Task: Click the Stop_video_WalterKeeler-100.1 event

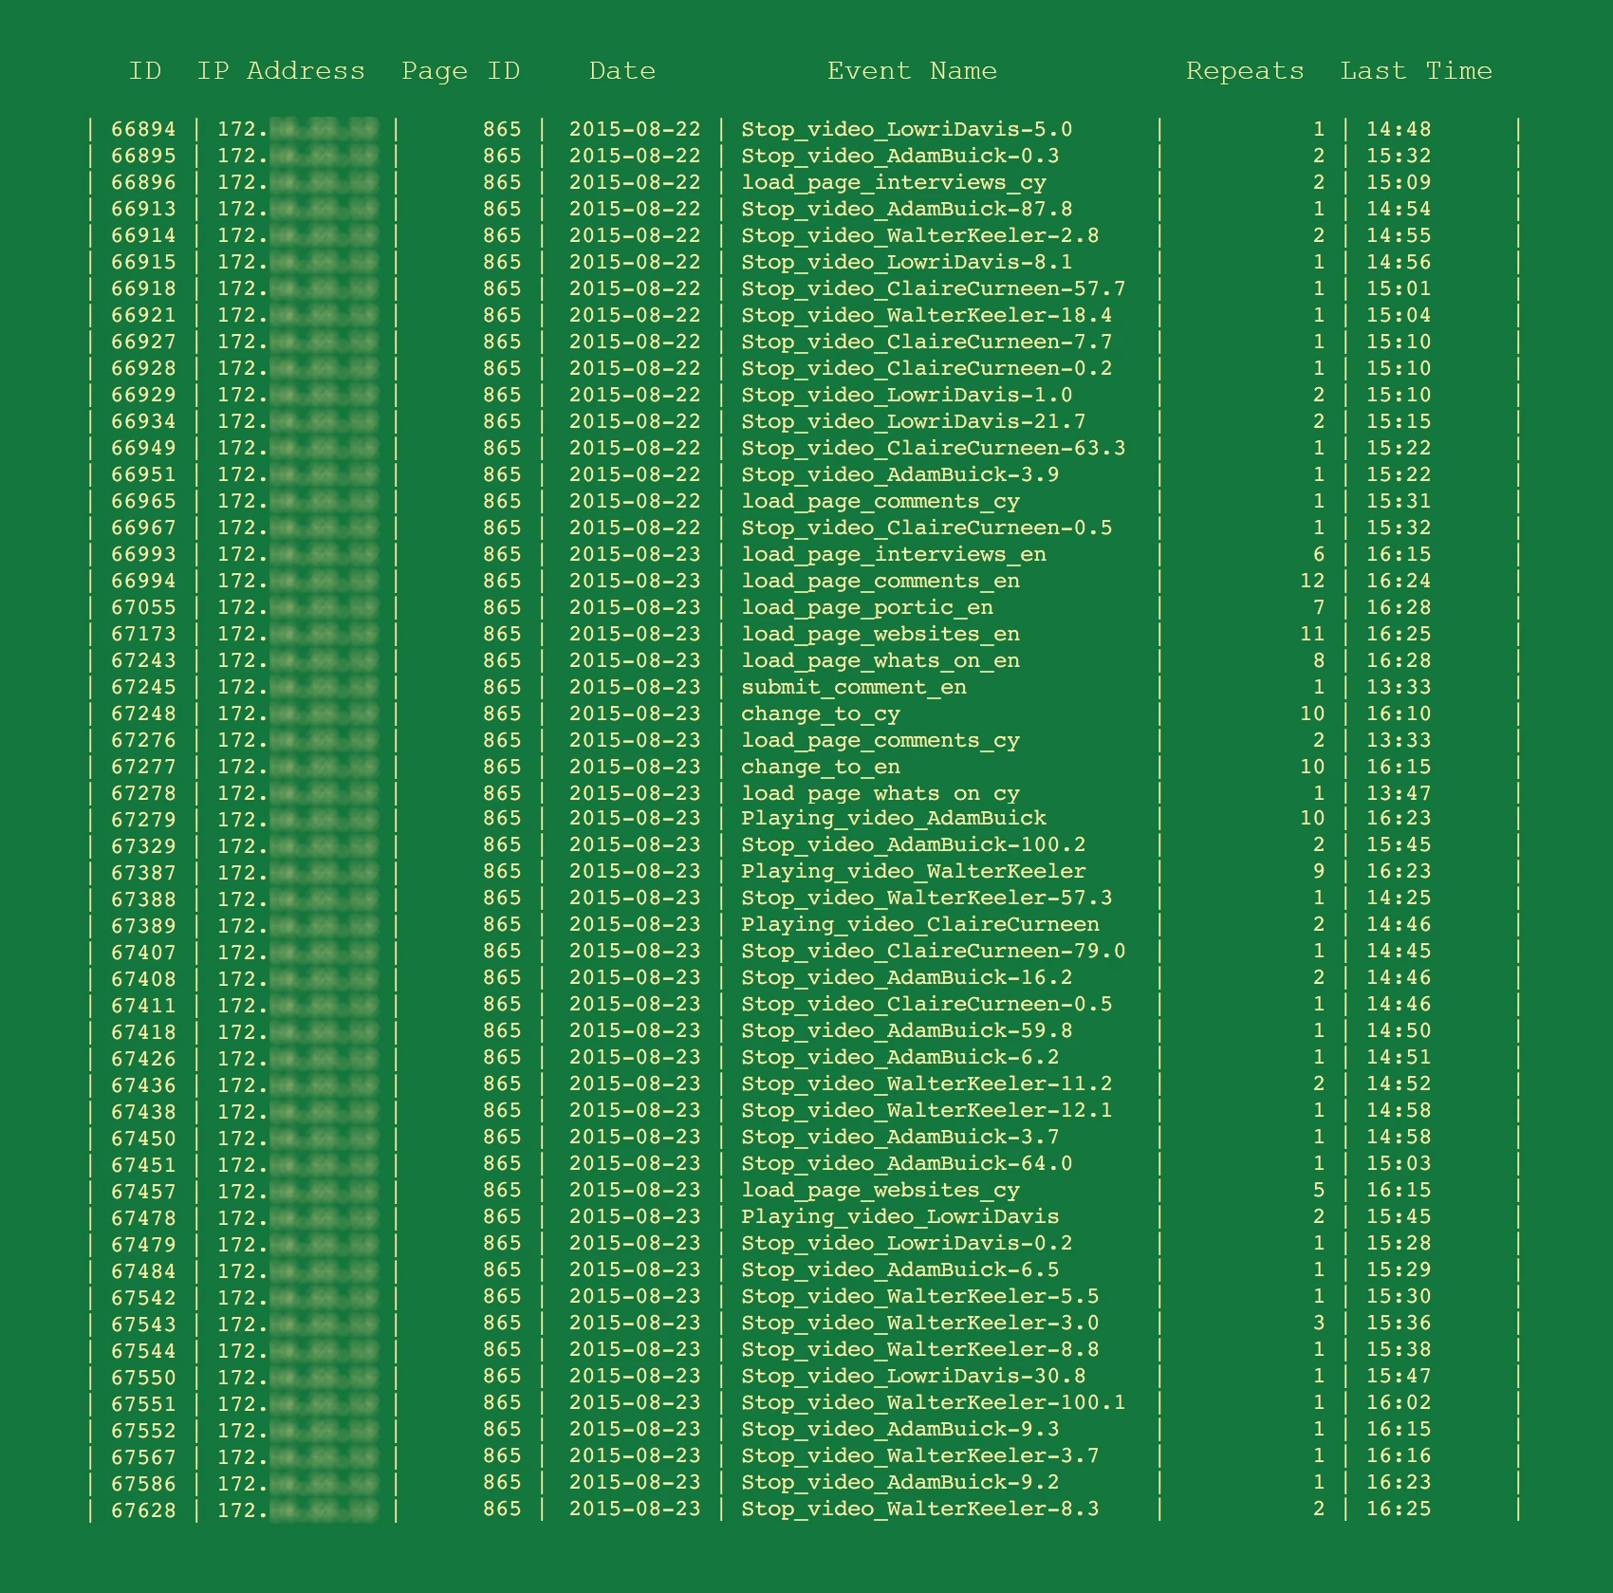Action: pos(933,1402)
